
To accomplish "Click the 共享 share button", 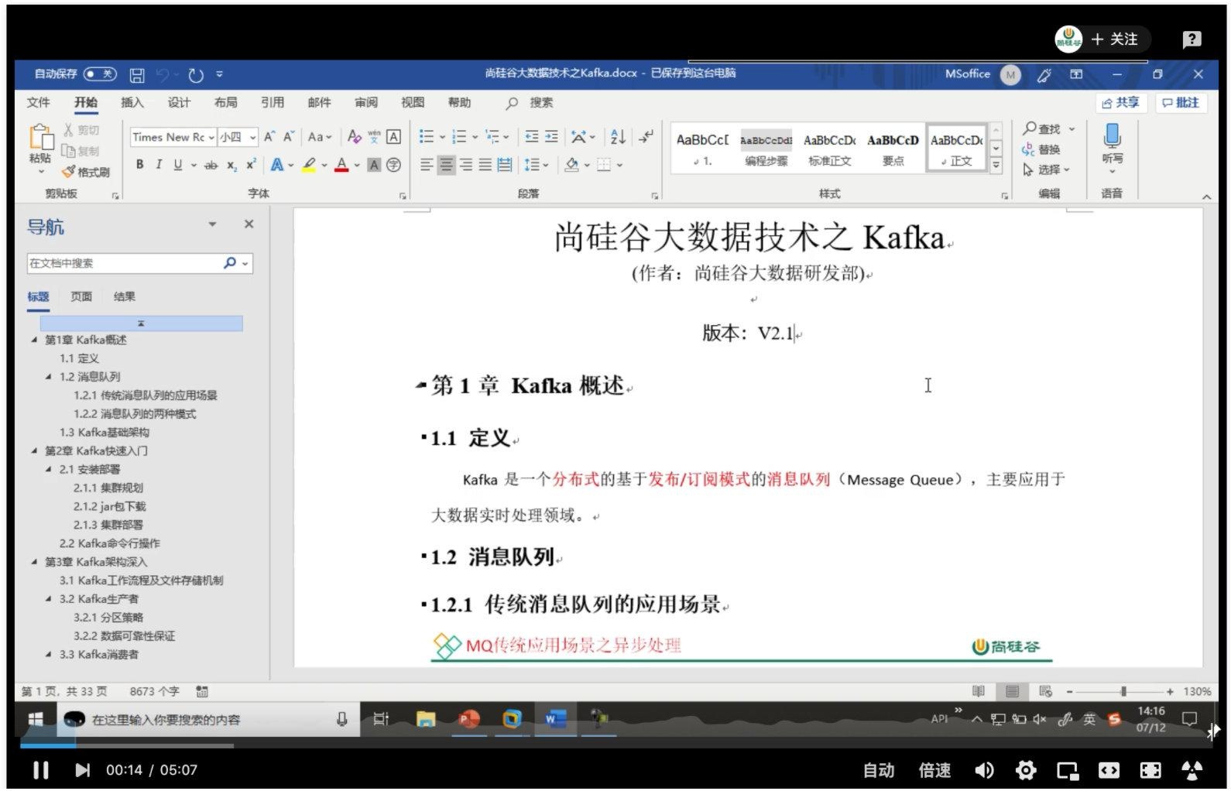I will click(1120, 103).
